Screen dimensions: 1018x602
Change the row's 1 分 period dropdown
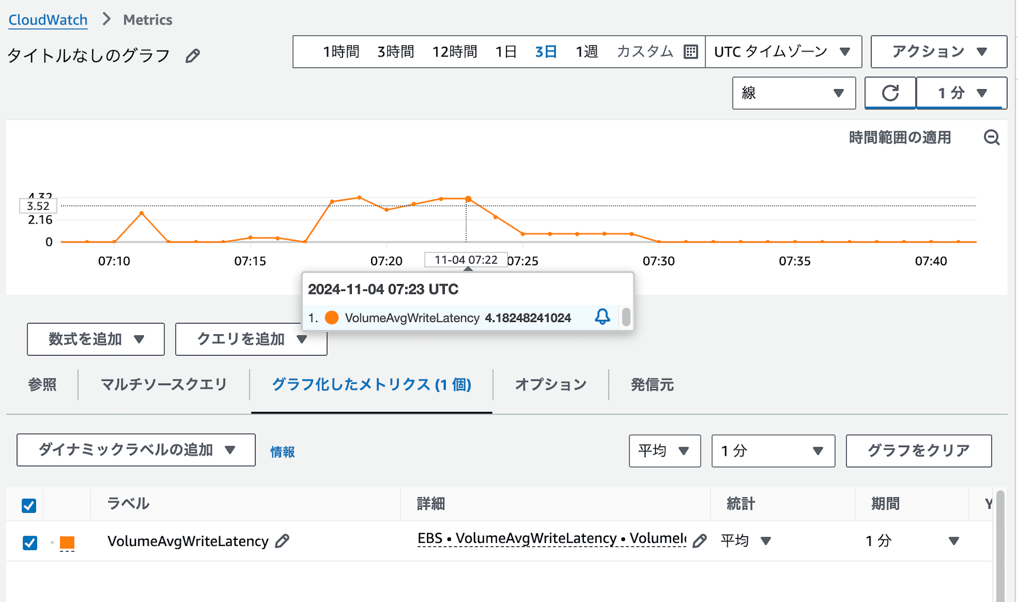(x=913, y=541)
